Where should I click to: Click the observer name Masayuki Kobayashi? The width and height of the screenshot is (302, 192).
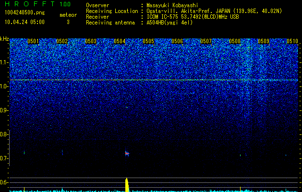coord(172,5)
